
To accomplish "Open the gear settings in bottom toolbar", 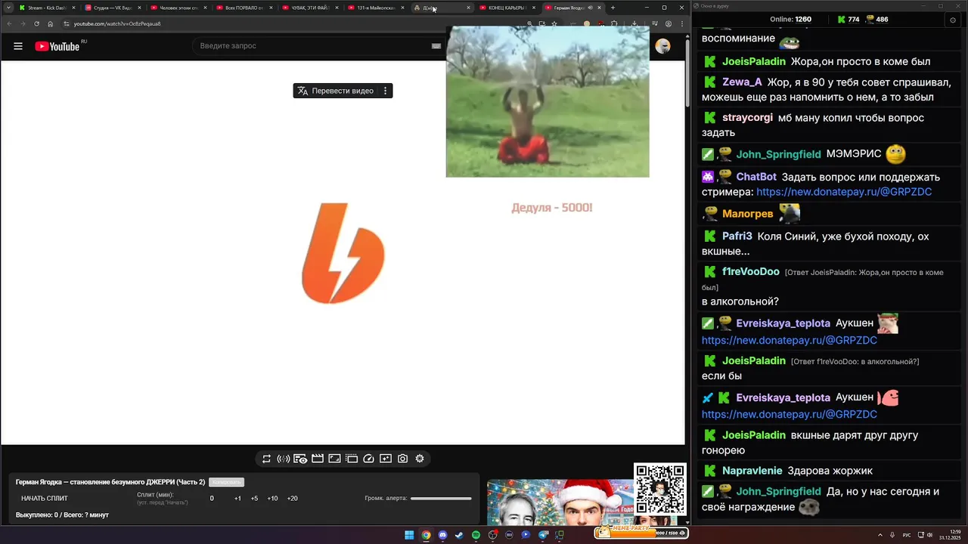I will (x=420, y=459).
